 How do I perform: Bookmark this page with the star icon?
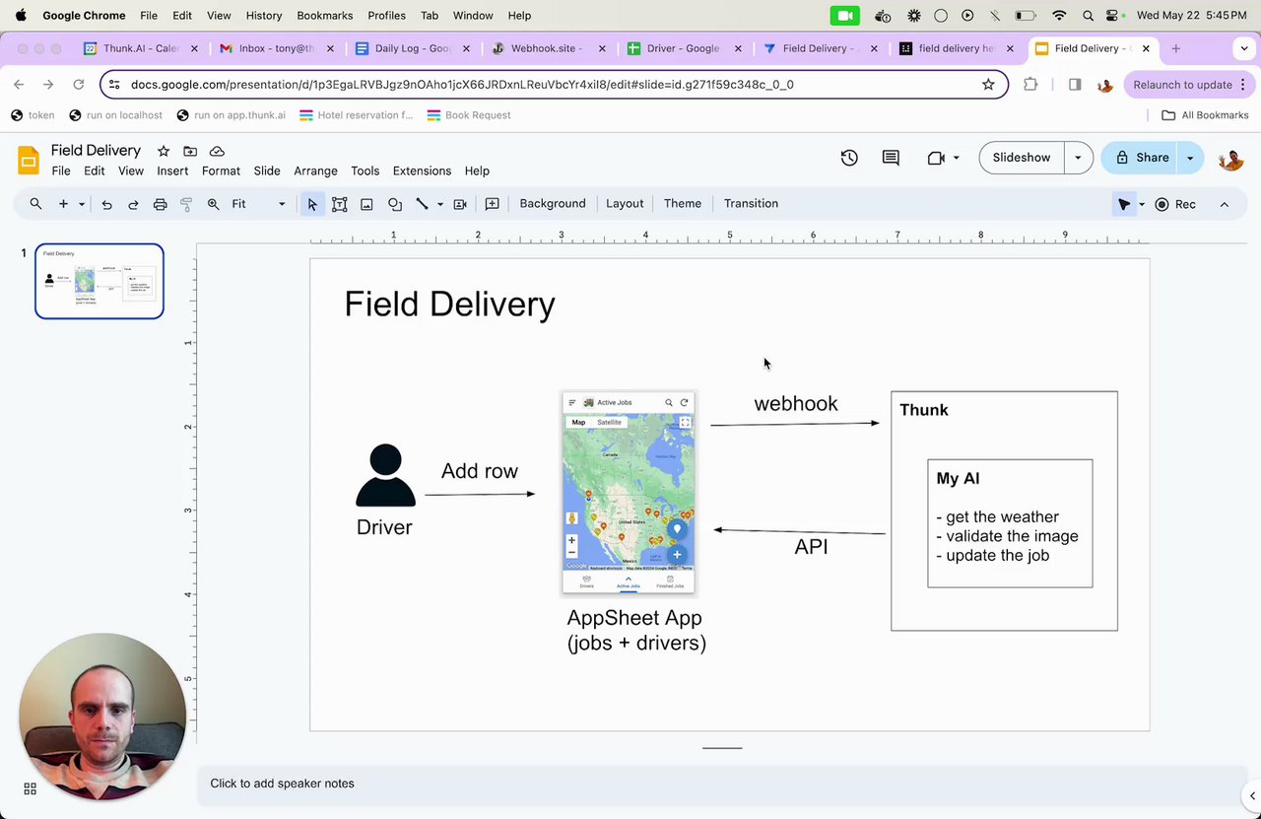click(988, 85)
